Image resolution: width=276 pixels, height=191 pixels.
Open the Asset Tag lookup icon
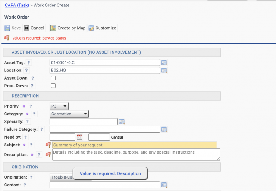click(164, 63)
